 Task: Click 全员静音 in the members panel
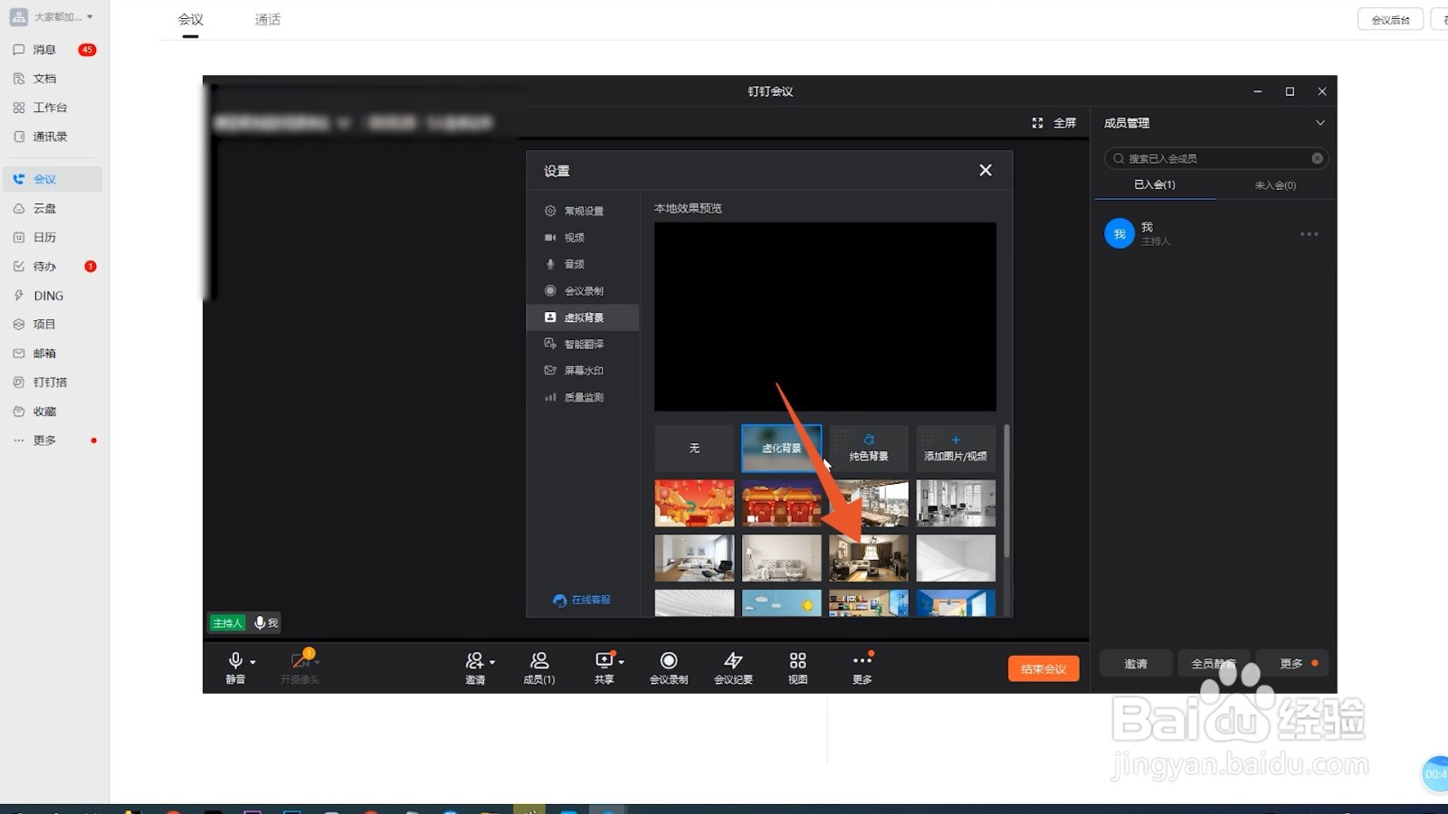[x=1214, y=664]
